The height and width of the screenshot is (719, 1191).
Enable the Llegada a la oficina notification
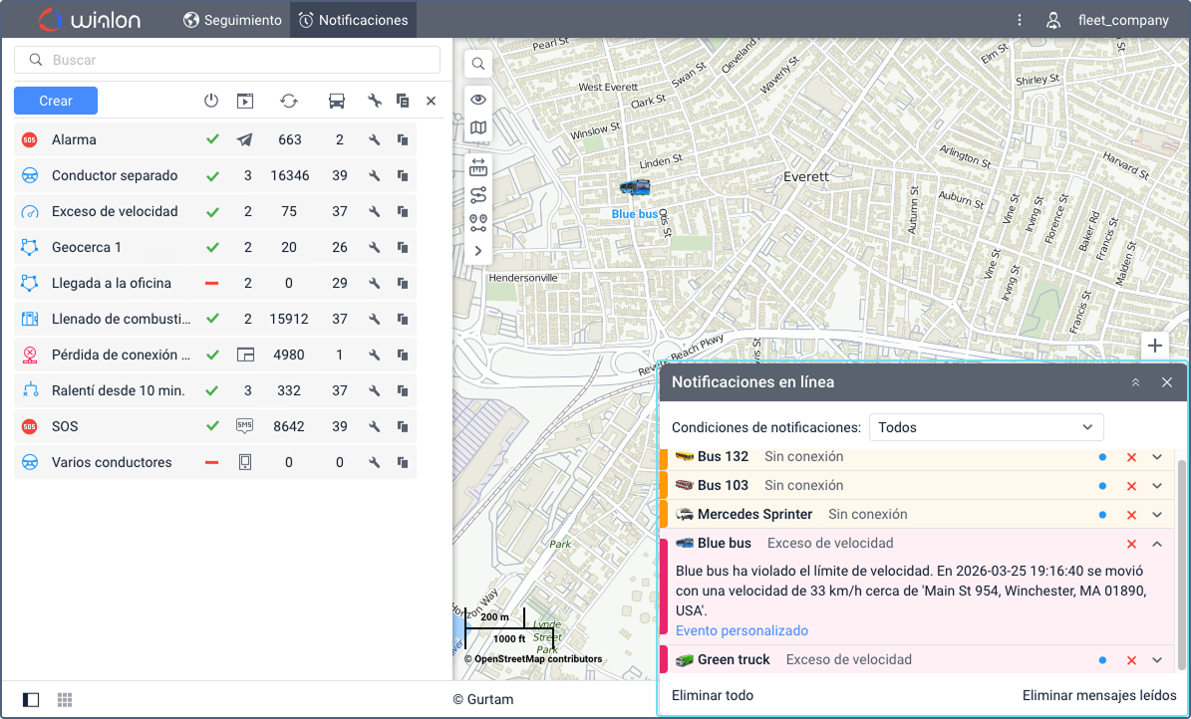[211, 284]
